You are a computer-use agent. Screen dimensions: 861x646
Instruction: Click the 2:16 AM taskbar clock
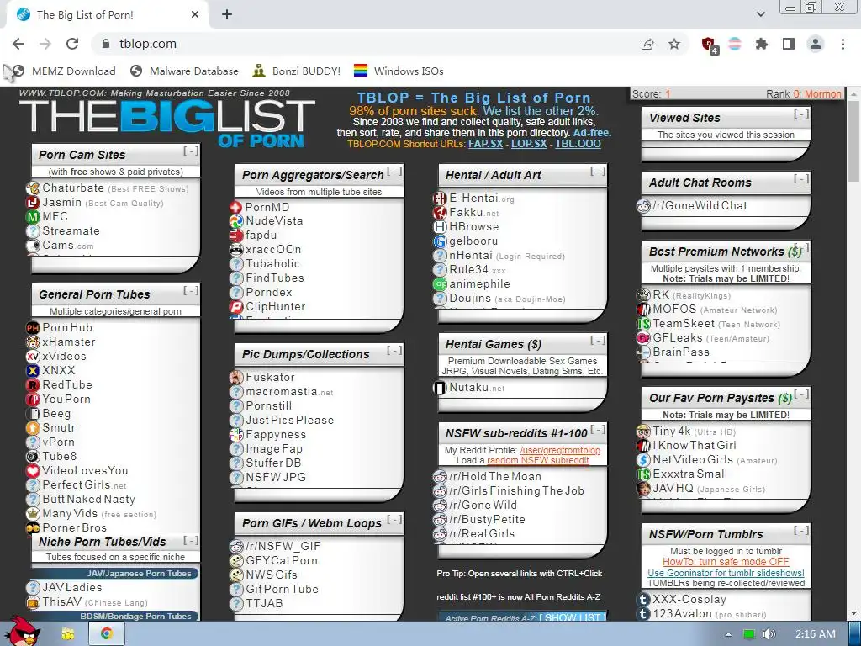[816, 634]
